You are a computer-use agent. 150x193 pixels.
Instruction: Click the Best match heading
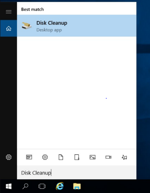click(33, 9)
